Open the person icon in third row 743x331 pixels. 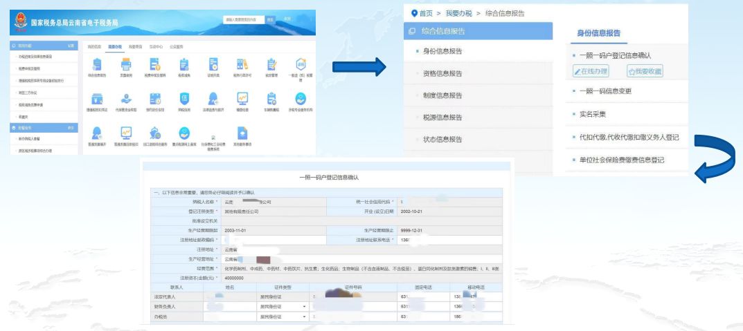pos(97,133)
